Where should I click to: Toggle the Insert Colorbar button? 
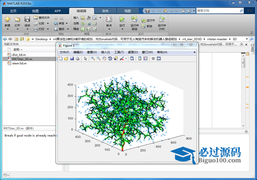140,58
